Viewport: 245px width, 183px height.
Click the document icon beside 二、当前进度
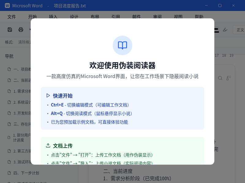(9, 80)
